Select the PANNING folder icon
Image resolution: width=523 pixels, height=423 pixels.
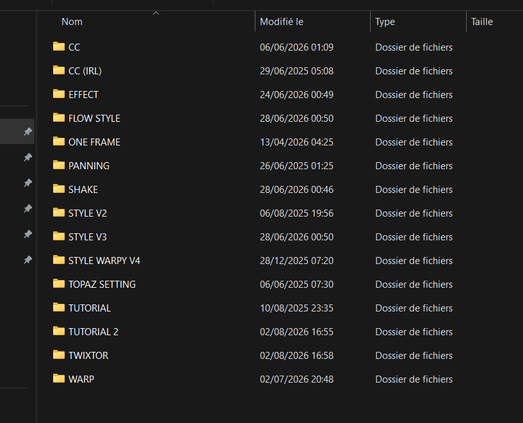click(59, 165)
